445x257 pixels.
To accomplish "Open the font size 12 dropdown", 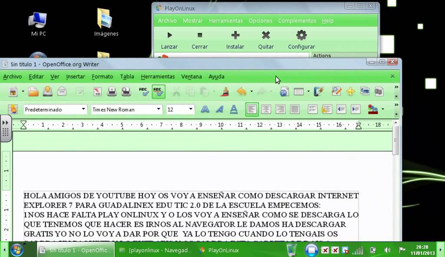I will [x=191, y=109].
